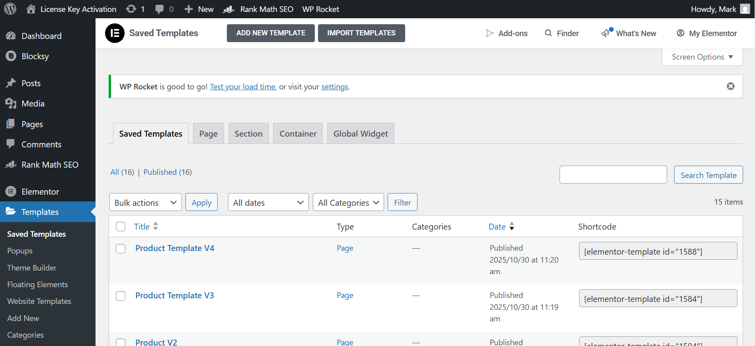Viewport: 755px width, 346px height.
Task: Click the My Elementor account icon
Action: (x=681, y=33)
